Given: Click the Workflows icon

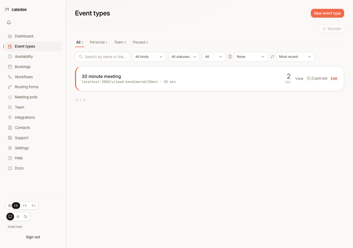Looking at the screenshot, I should pyautogui.click(x=10, y=77).
